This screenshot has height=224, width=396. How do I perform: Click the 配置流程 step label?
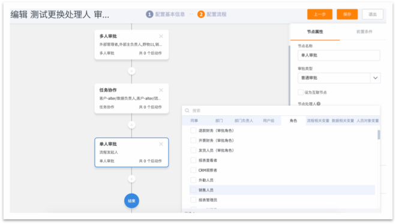click(x=217, y=14)
